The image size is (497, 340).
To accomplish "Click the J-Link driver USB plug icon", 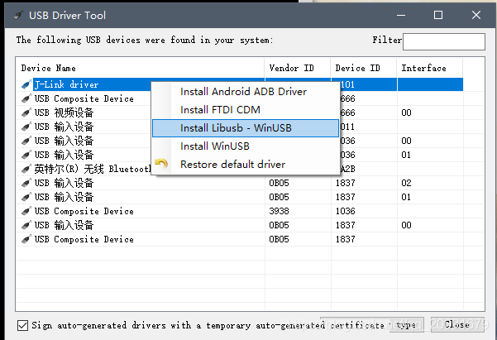I will 26,84.
